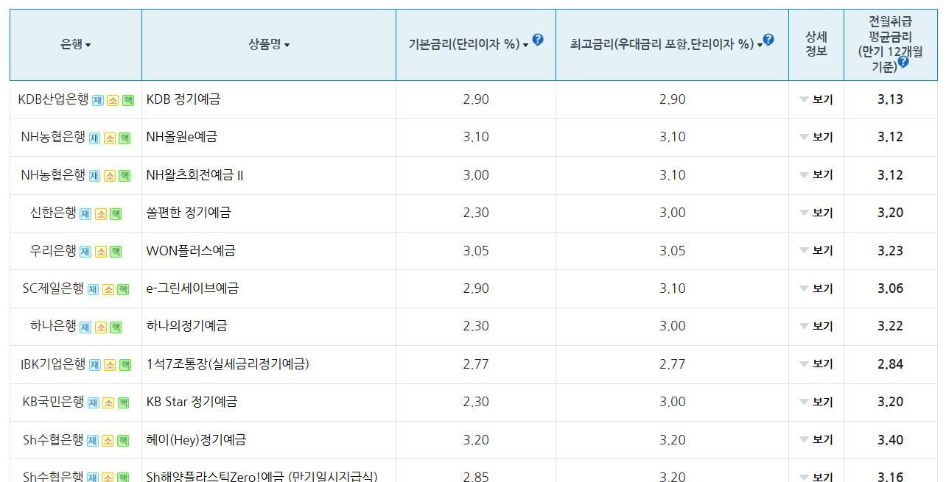The height and width of the screenshot is (482, 946).
Task: Click the 재 badge in the NH올원e예금 row
Action: tap(94, 138)
